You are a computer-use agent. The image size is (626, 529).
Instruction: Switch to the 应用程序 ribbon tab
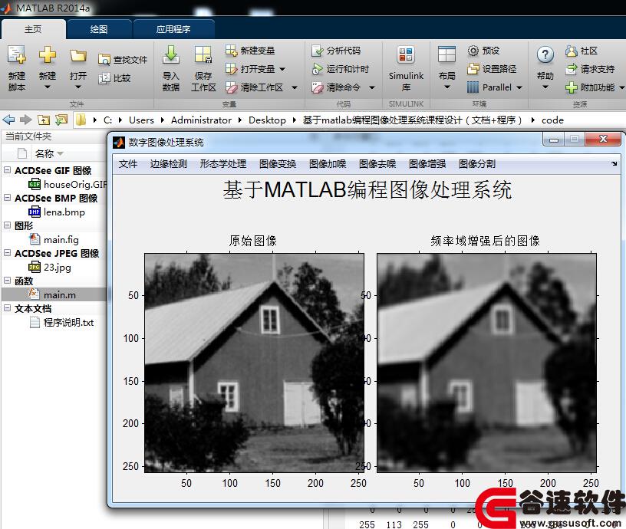(173, 29)
